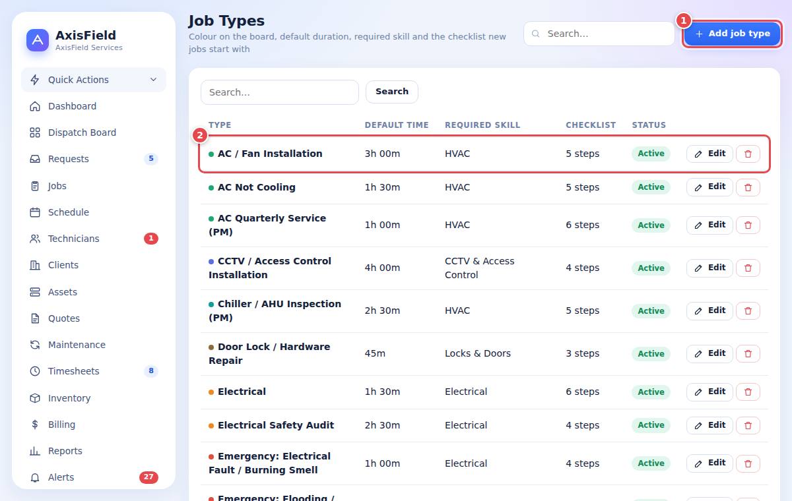
Task: Edit the AC Not Cooling job type
Action: point(709,187)
